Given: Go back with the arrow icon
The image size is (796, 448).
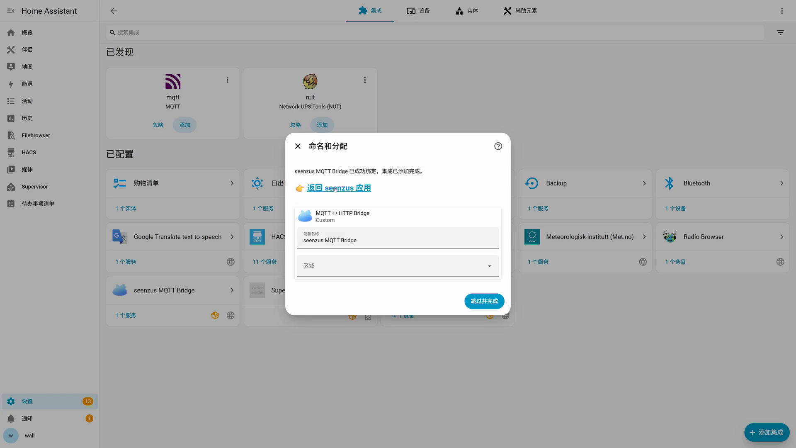Looking at the screenshot, I should click(114, 11).
